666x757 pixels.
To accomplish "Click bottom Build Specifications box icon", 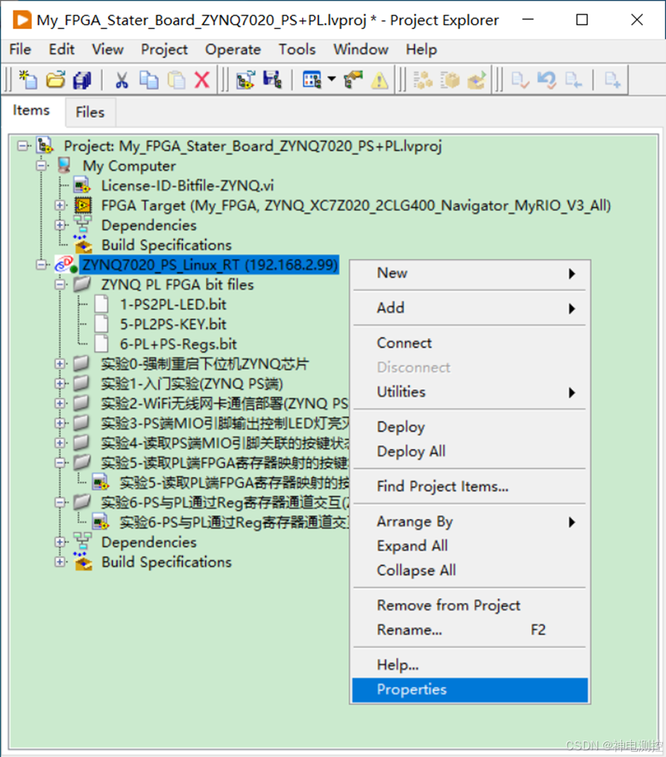I will [x=83, y=562].
